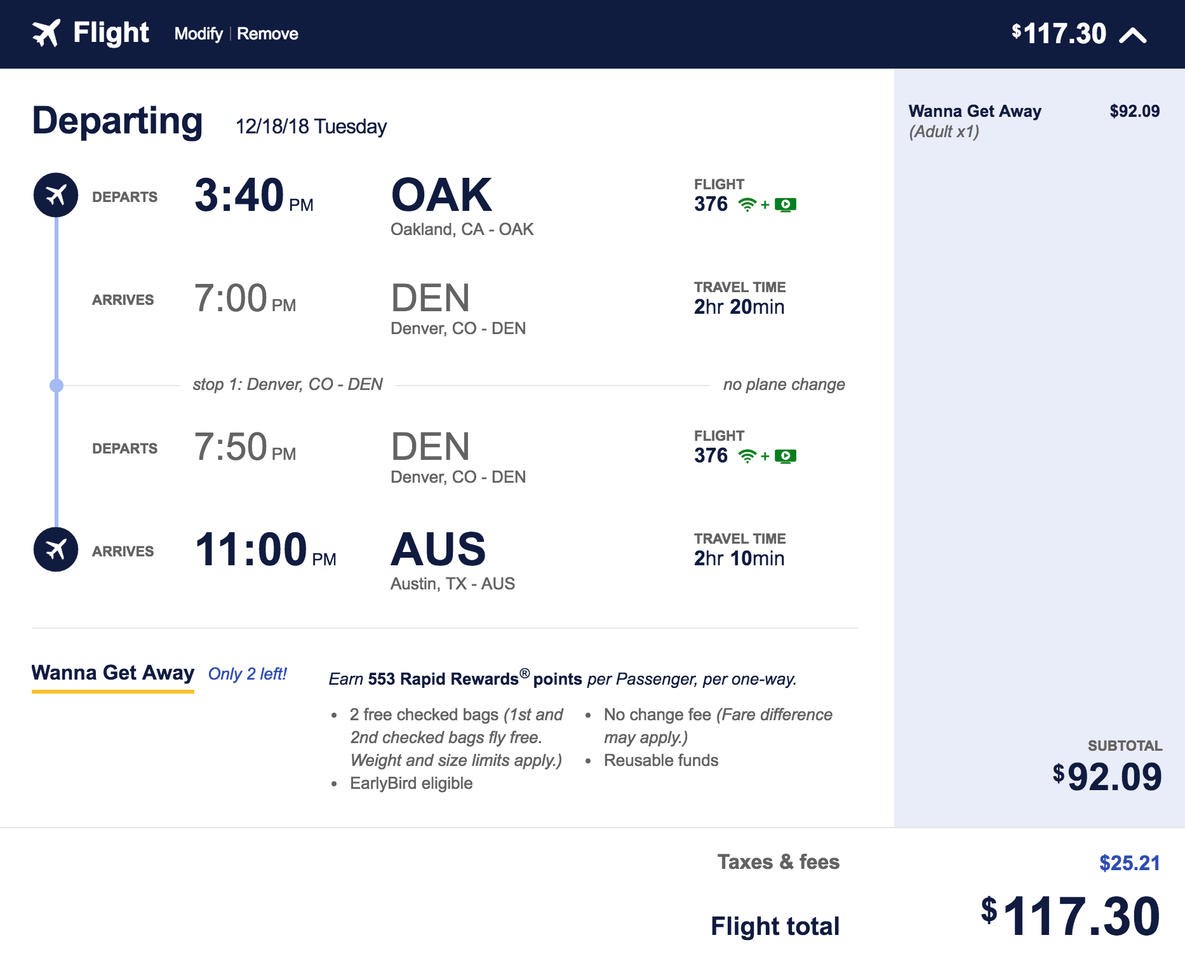The width and height of the screenshot is (1185, 954).
Task: Open the Modify flight link
Action: click(198, 34)
